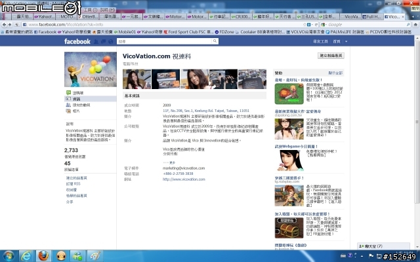This screenshot has width=420, height=262.
Task: Open the round orange face taskbar icon
Action: 61,256
